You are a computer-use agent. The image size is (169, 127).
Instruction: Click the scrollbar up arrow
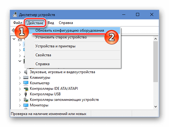(x=155, y=39)
